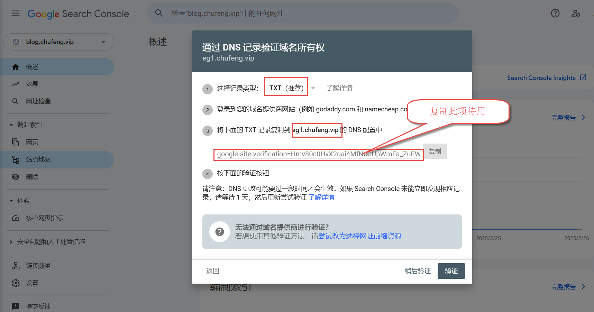Click 返回 button in dialog
Screen dimensions: 594x312
213,271
